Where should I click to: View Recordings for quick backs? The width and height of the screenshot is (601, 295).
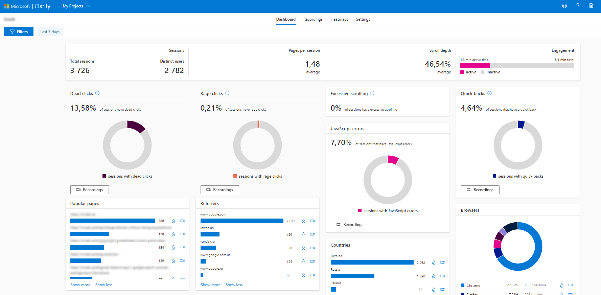pyautogui.click(x=480, y=190)
